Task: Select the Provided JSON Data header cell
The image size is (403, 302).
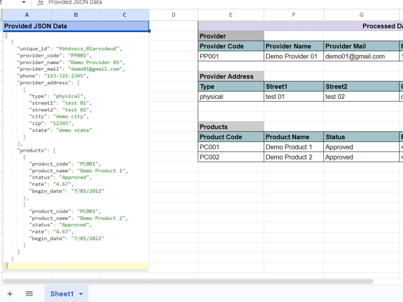Action: click(x=76, y=26)
